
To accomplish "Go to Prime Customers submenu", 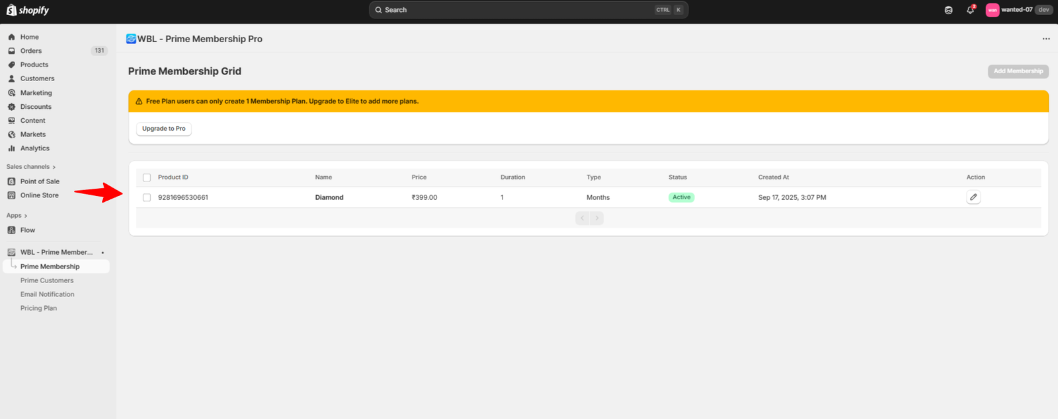I will [47, 280].
